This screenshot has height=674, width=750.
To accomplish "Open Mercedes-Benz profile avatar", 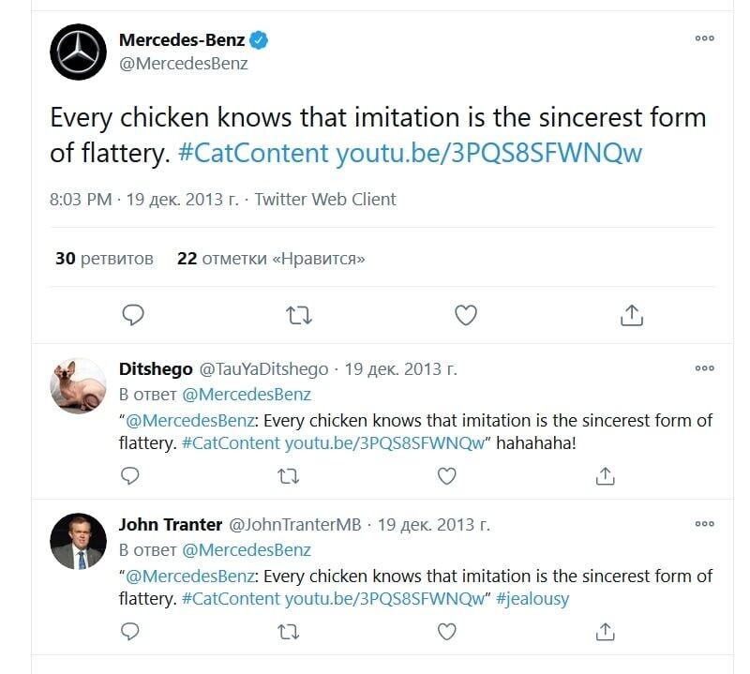I will [x=79, y=52].
